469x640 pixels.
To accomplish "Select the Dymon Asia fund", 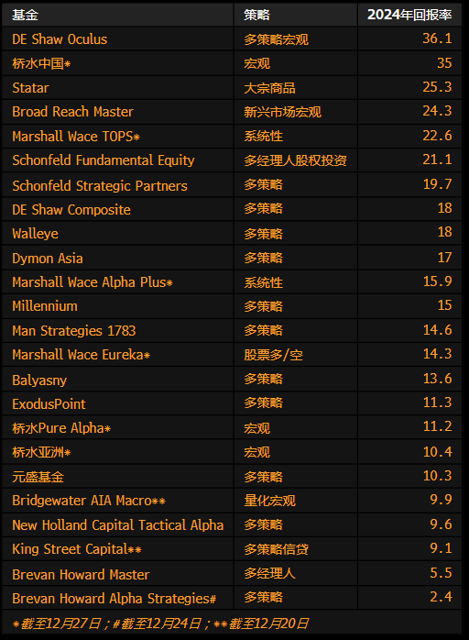I will pyautogui.click(x=48, y=259).
